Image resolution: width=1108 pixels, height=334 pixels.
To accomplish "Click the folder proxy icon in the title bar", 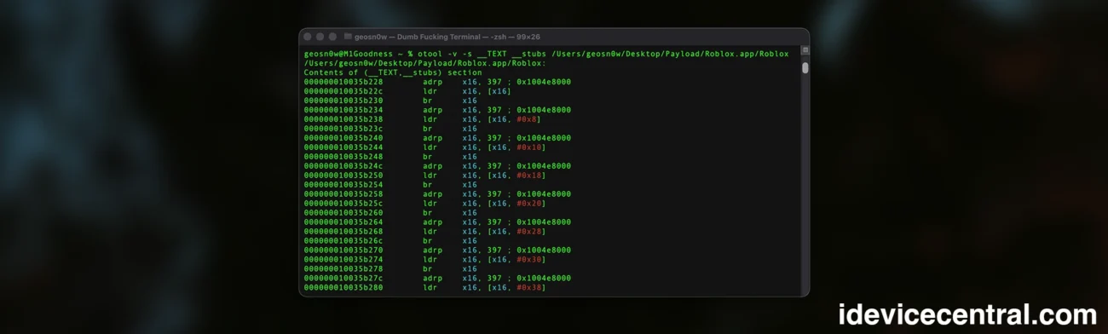I will pyautogui.click(x=348, y=37).
